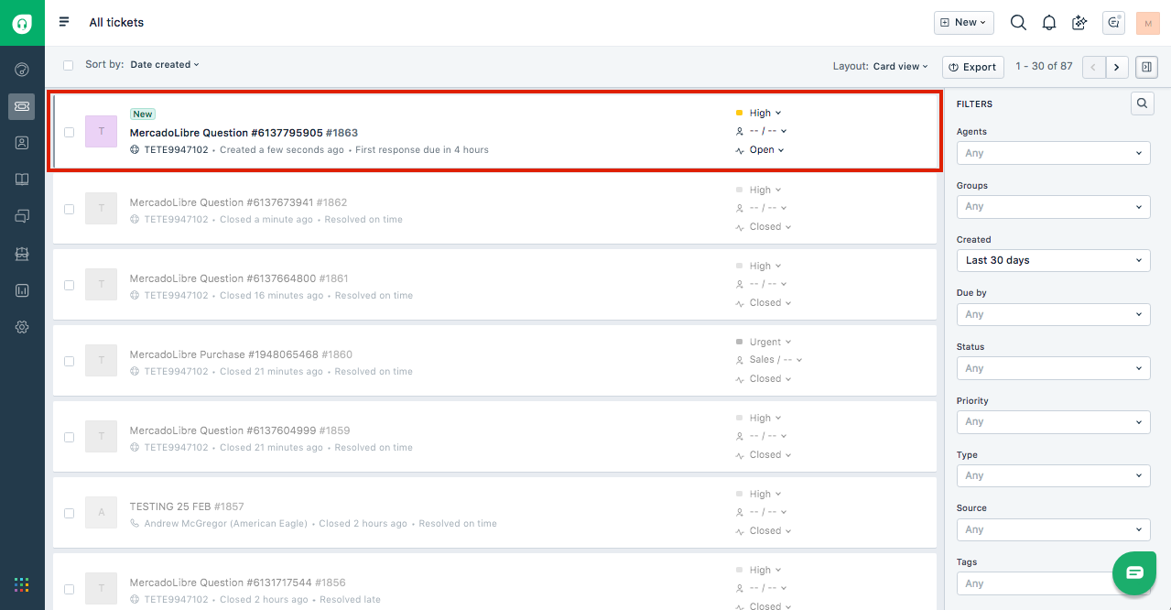
Task: Click the search magnifier in header
Action: (1018, 23)
